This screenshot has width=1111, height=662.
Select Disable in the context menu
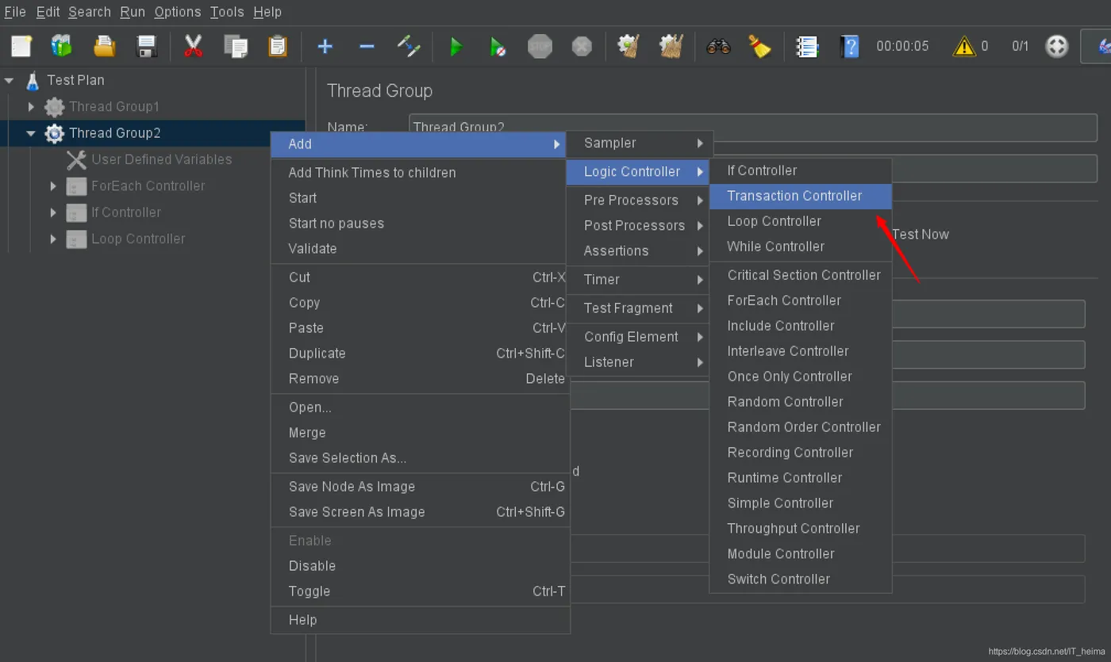click(312, 566)
